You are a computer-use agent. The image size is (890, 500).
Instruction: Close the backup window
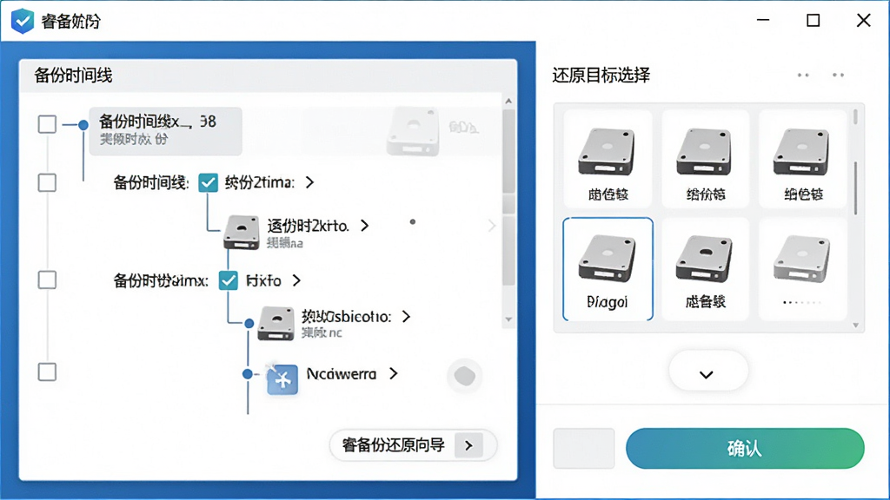pyautogui.click(x=863, y=21)
